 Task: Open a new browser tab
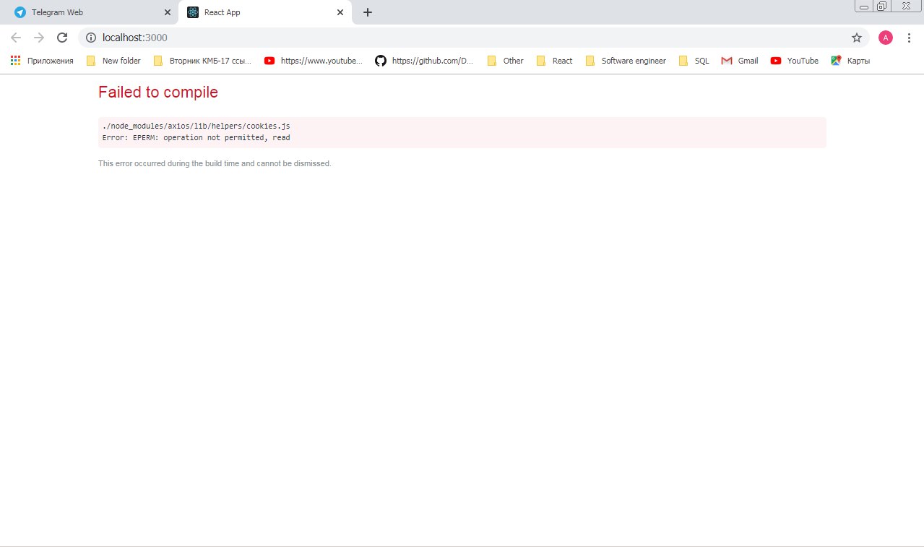[x=368, y=12]
